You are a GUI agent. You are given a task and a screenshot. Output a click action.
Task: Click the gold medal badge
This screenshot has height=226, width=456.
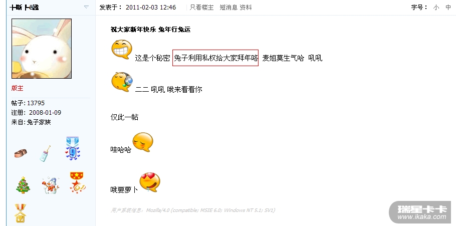[21, 213]
